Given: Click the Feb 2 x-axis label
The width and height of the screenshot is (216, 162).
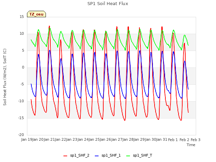Looking at the screenshot, I should point(184,140).
